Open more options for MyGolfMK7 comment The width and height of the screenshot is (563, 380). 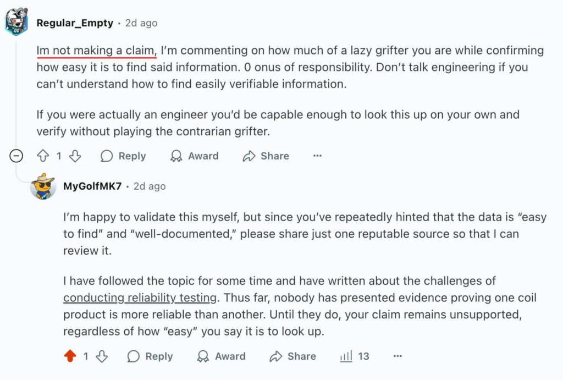tap(398, 356)
